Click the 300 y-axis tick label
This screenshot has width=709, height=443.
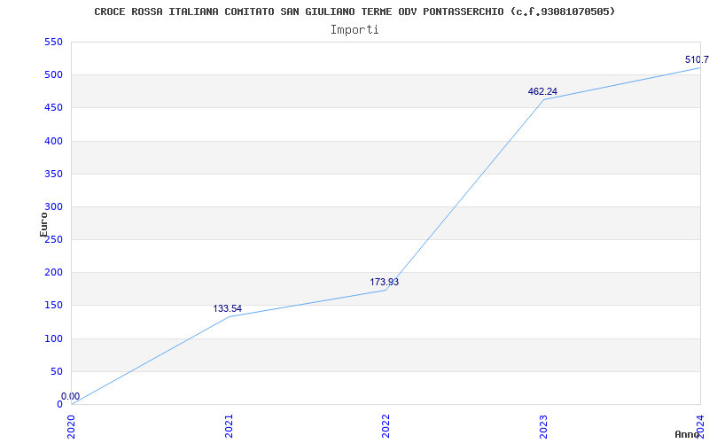pyautogui.click(x=53, y=206)
